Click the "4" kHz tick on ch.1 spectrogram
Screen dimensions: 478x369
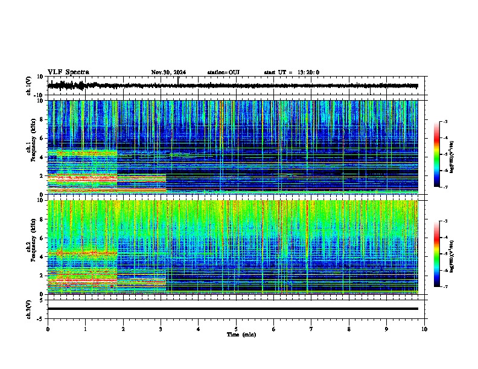click(42, 157)
